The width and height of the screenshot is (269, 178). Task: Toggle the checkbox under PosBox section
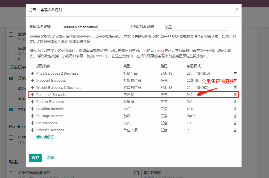pyautogui.click(x=11, y=138)
